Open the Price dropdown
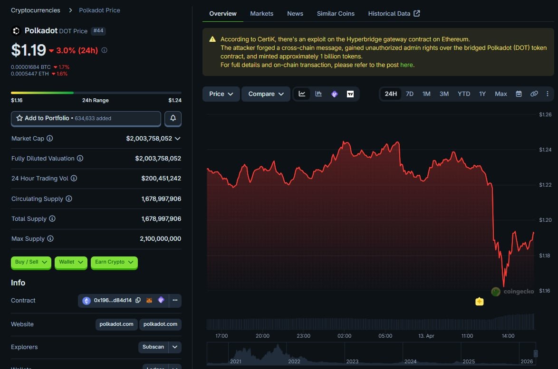The width and height of the screenshot is (558, 369). pyautogui.click(x=221, y=94)
